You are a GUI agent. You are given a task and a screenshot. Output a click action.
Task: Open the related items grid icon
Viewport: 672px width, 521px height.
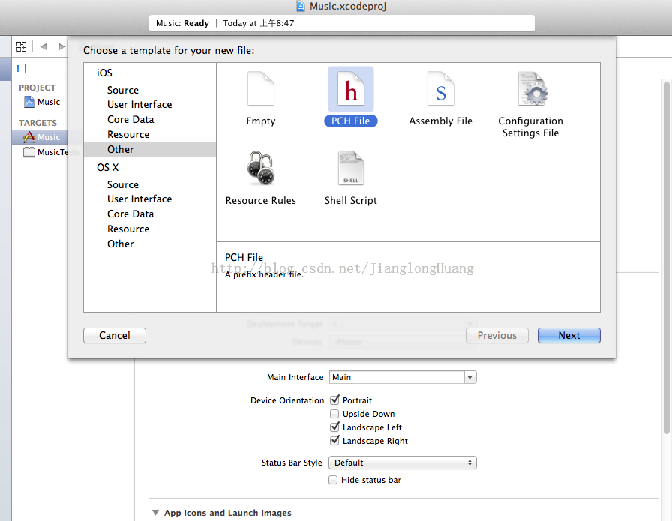click(x=22, y=46)
